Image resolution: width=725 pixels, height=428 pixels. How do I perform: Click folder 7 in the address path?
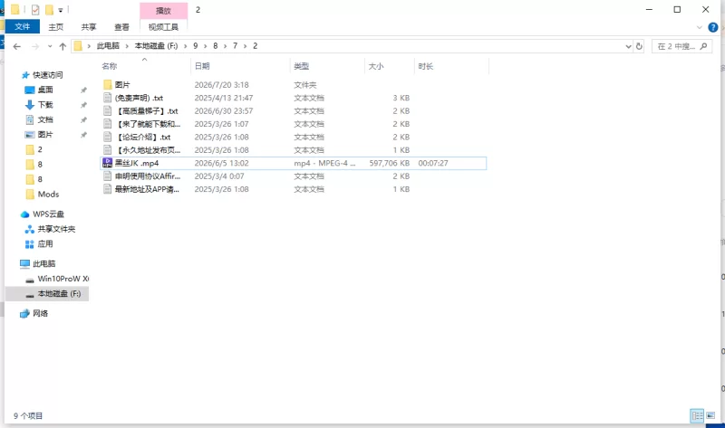(x=235, y=46)
